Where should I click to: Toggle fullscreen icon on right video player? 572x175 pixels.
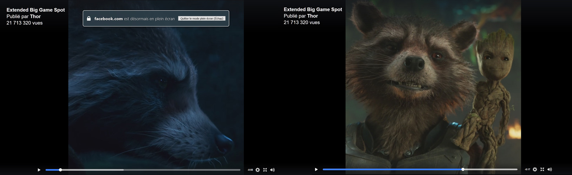coord(542,169)
